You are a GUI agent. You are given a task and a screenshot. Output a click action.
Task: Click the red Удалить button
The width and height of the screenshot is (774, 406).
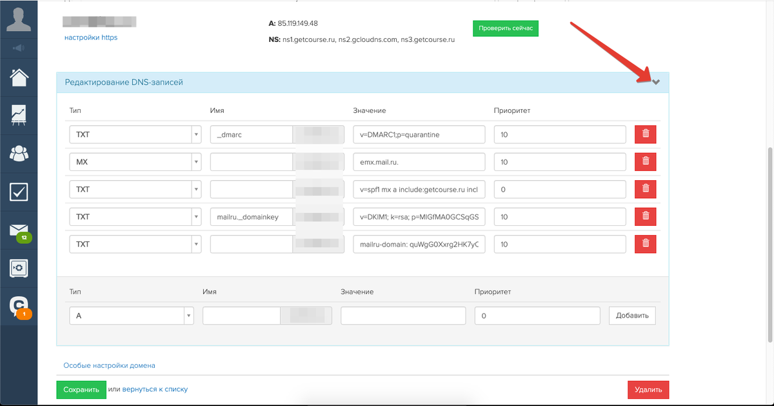(x=648, y=390)
